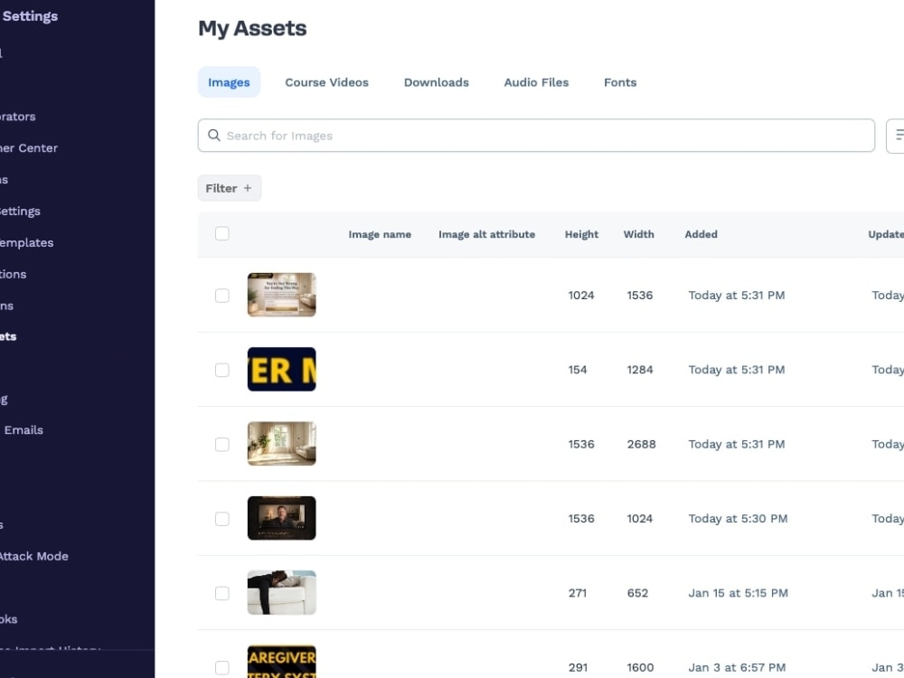Sort by Width column header

coord(638,234)
